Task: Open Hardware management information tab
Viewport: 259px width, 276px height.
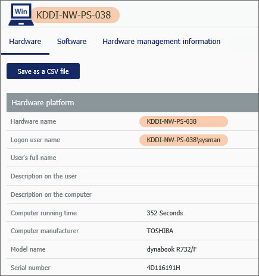Action: (x=161, y=42)
